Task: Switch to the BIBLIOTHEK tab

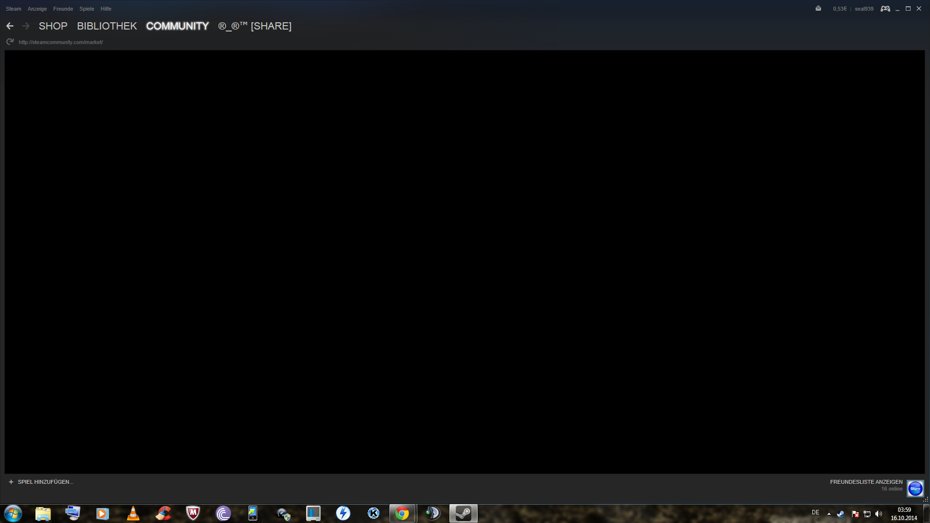Action: coord(107,26)
